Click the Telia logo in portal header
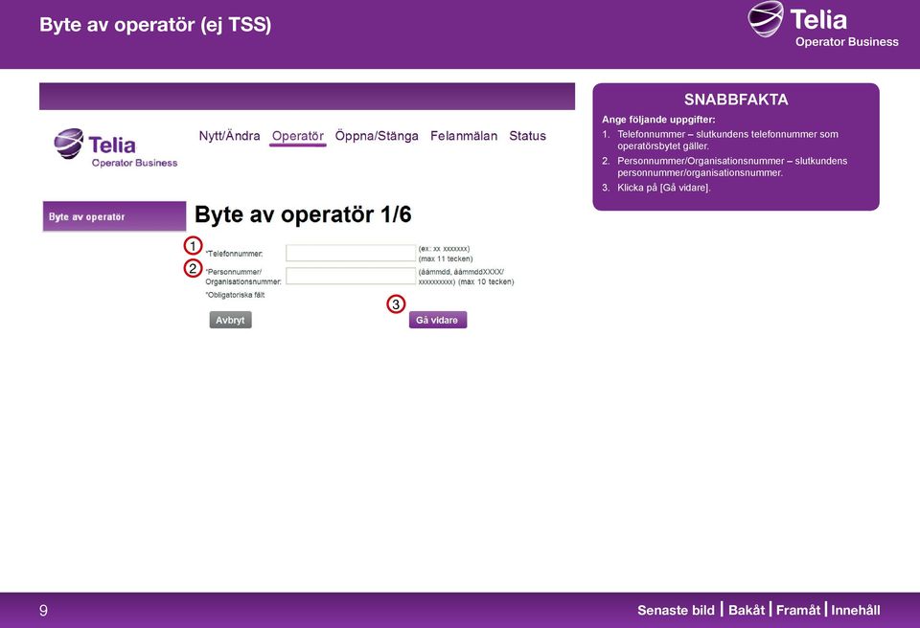 tap(115, 148)
